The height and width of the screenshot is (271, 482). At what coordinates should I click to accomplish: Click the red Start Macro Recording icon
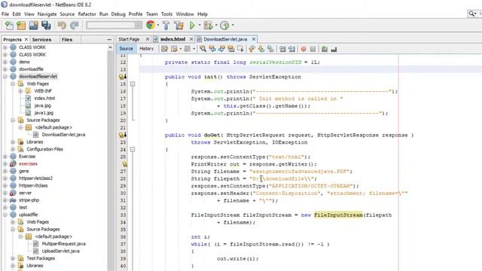[304, 49]
